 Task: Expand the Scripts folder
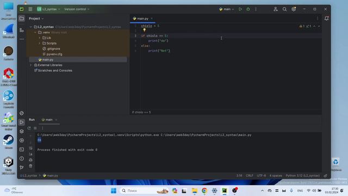click(x=40, y=44)
